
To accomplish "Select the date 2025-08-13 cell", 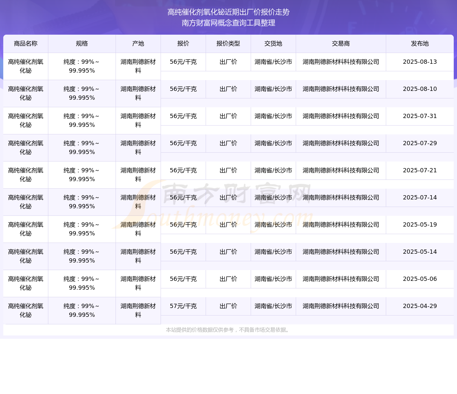I will click(x=420, y=62).
